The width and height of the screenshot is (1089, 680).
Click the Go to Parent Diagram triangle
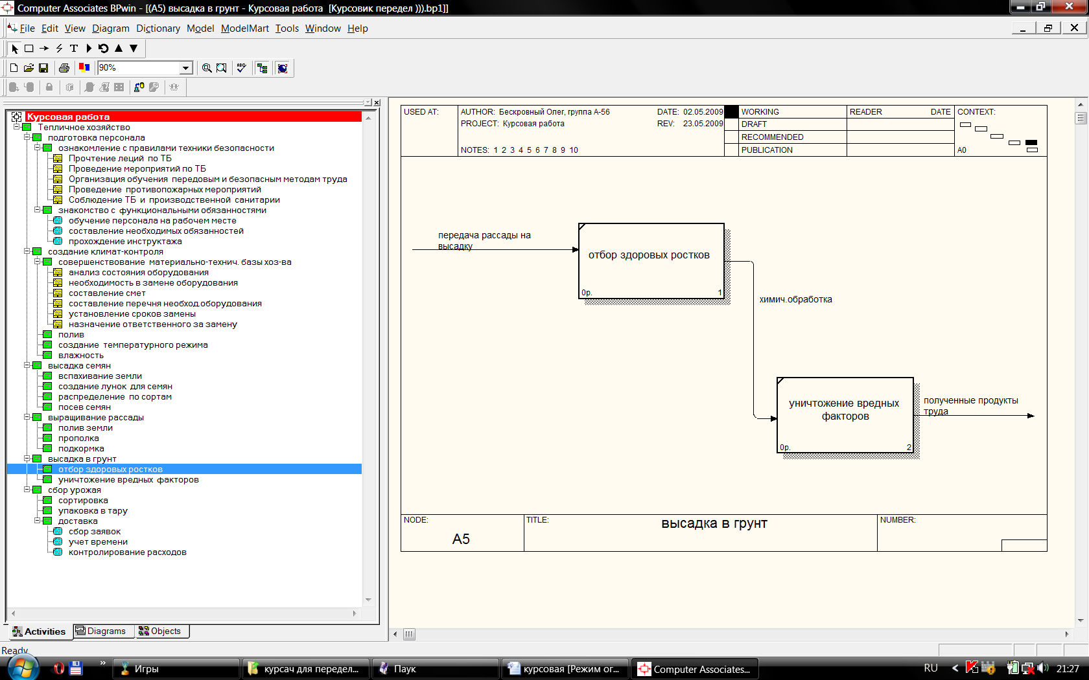119,49
